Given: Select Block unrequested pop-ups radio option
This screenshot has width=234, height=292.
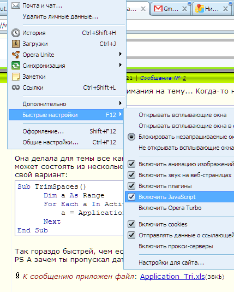Looking at the screenshot, I should pyautogui.click(x=131, y=137).
